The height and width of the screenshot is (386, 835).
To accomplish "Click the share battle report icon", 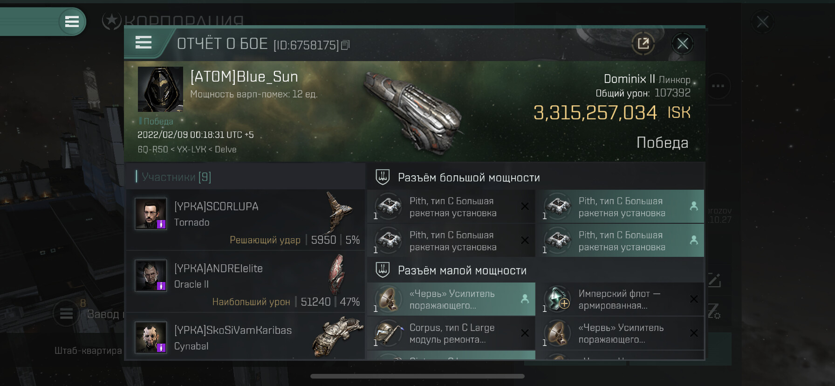I will [x=643, y=44].
